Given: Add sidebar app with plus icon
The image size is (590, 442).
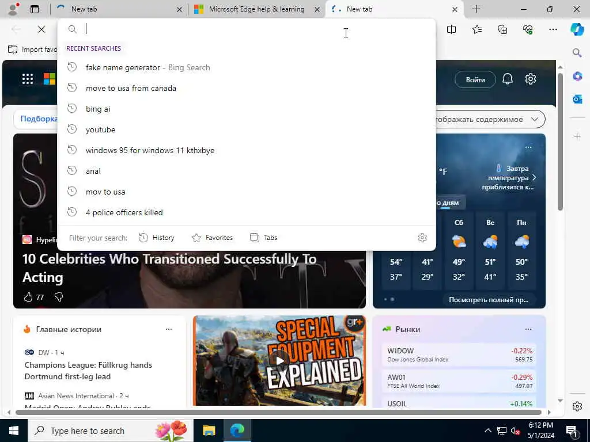Looking at the screenshot, I should click(x=577, y=136).
